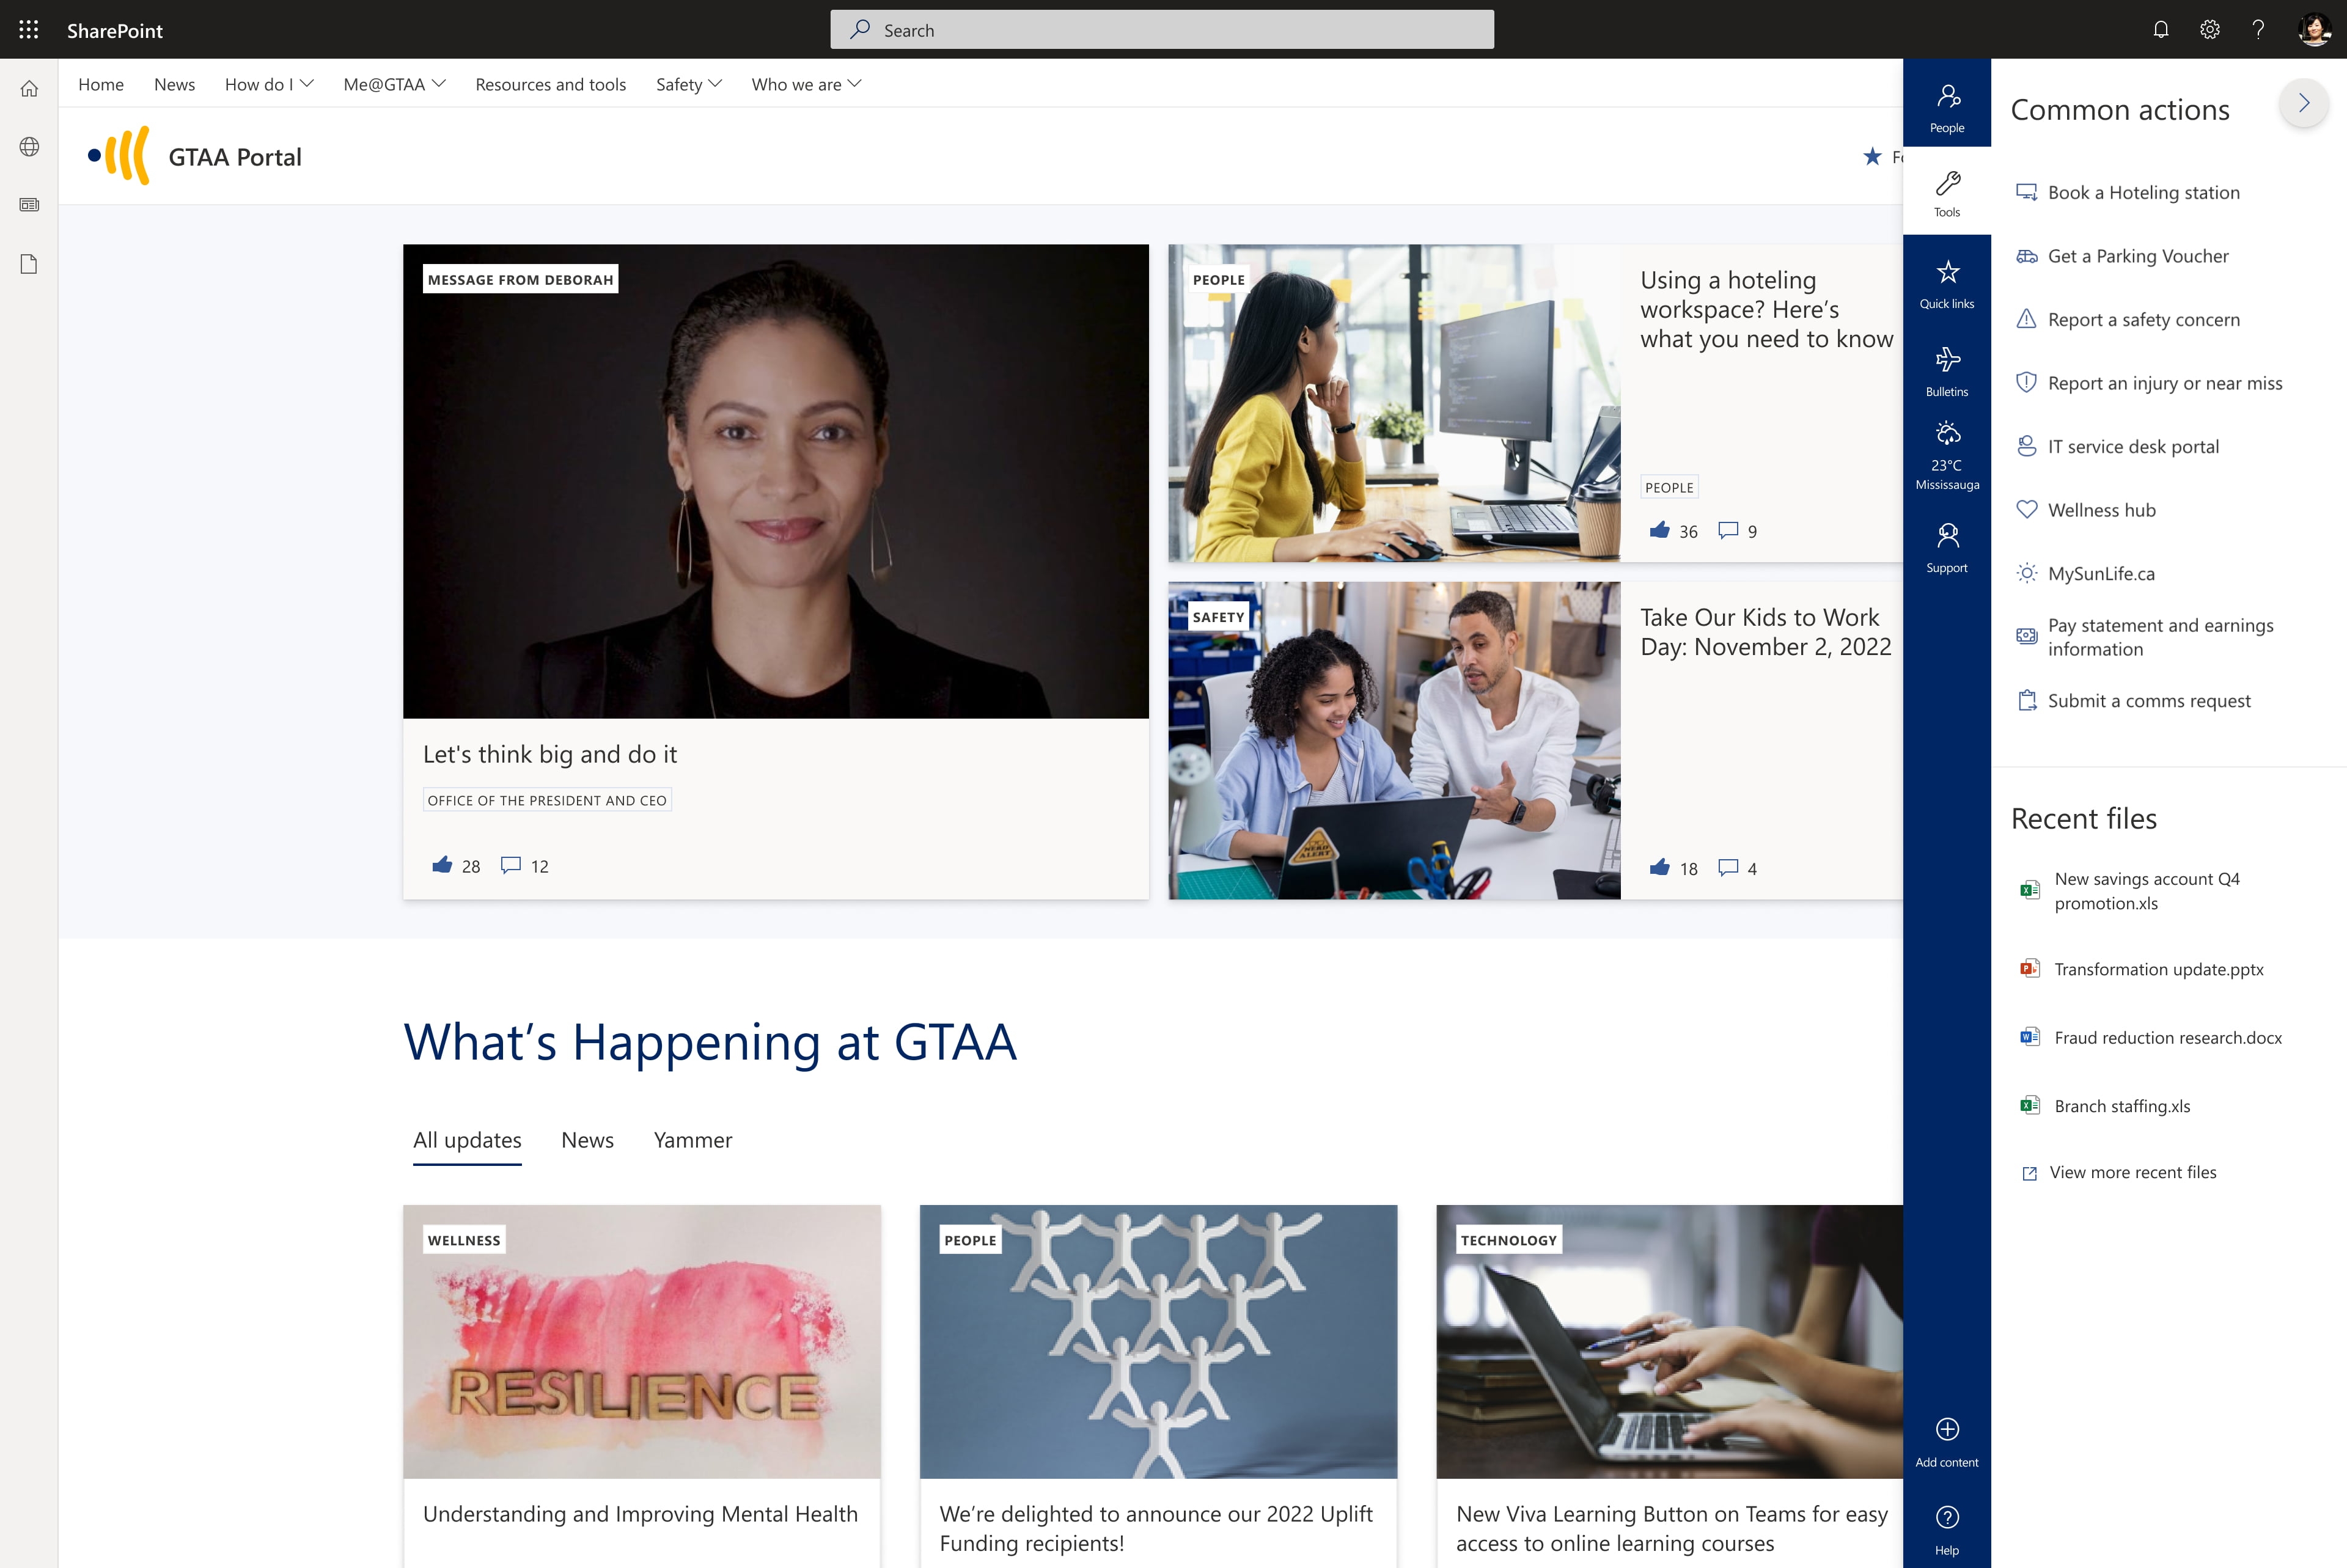Click the Support panel icon
Screen dimensions: 2347x1568
point(1946,546)
